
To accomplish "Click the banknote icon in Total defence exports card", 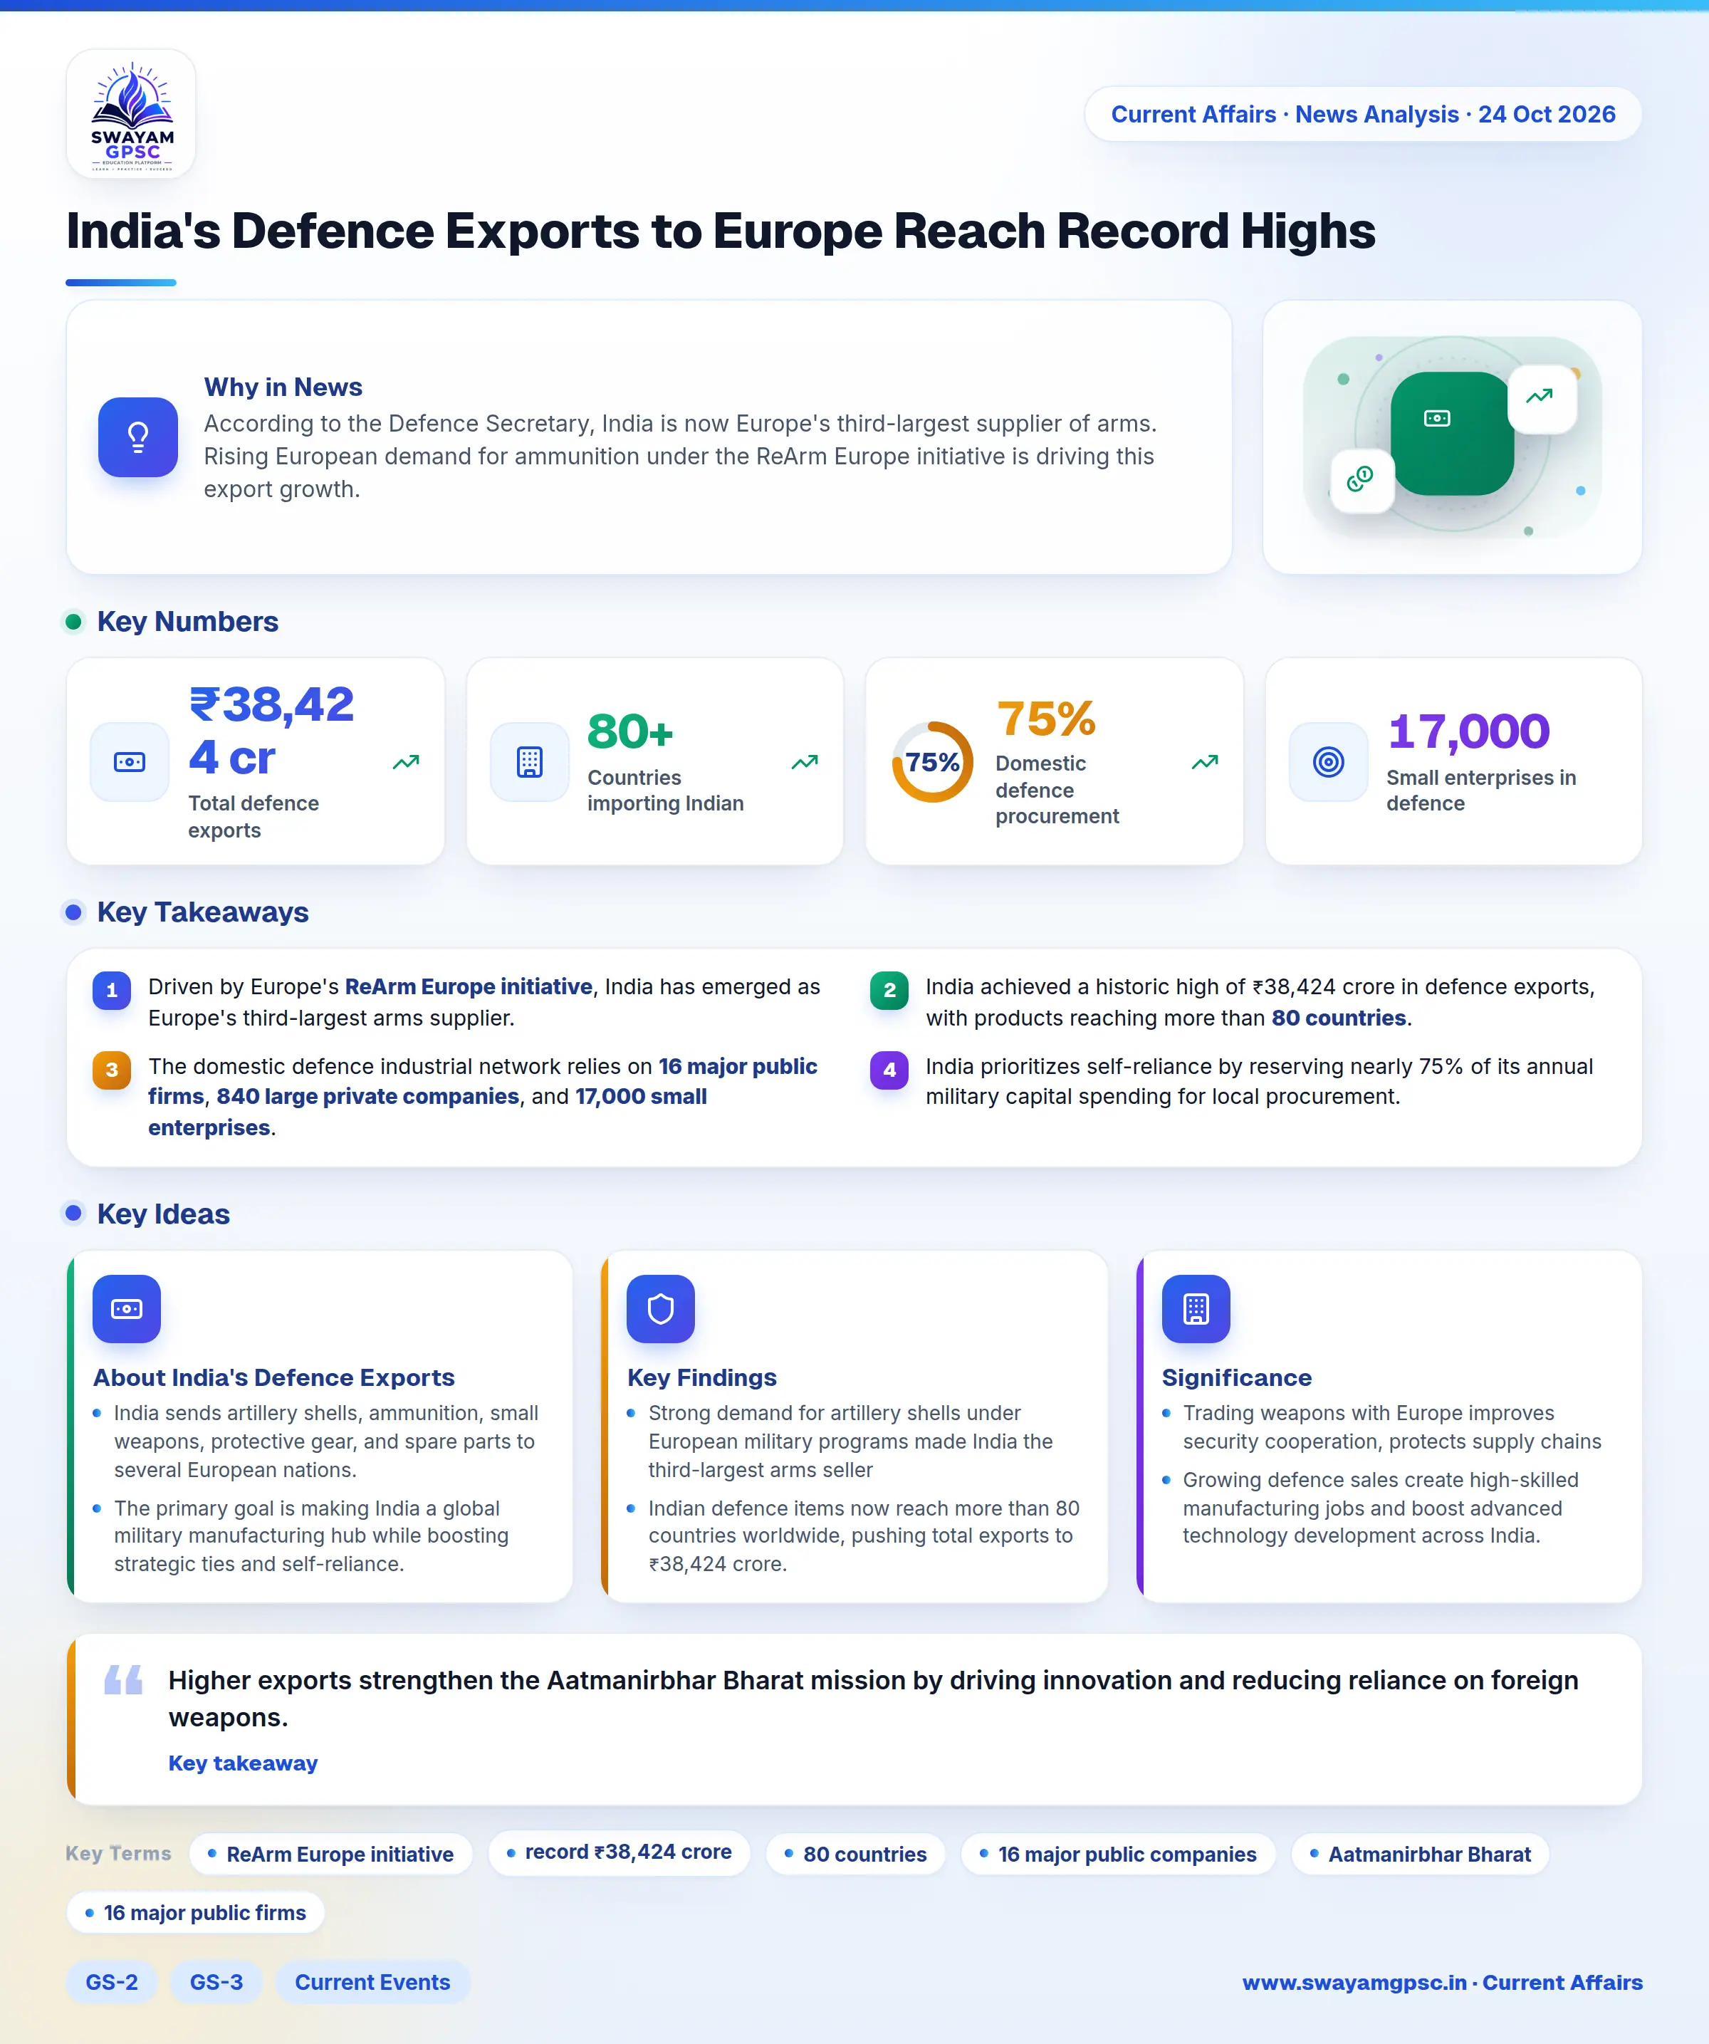I will click(x=130, y=762).
